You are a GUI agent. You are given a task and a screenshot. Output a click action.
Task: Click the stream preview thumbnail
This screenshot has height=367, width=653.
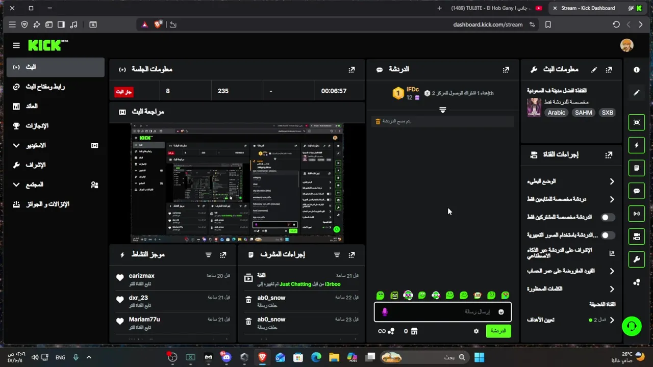coord(237,183)
